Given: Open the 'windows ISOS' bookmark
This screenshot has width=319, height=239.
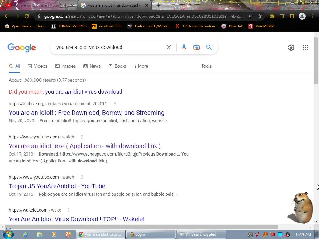Looking at the screenshot, I should coord(107,26).
